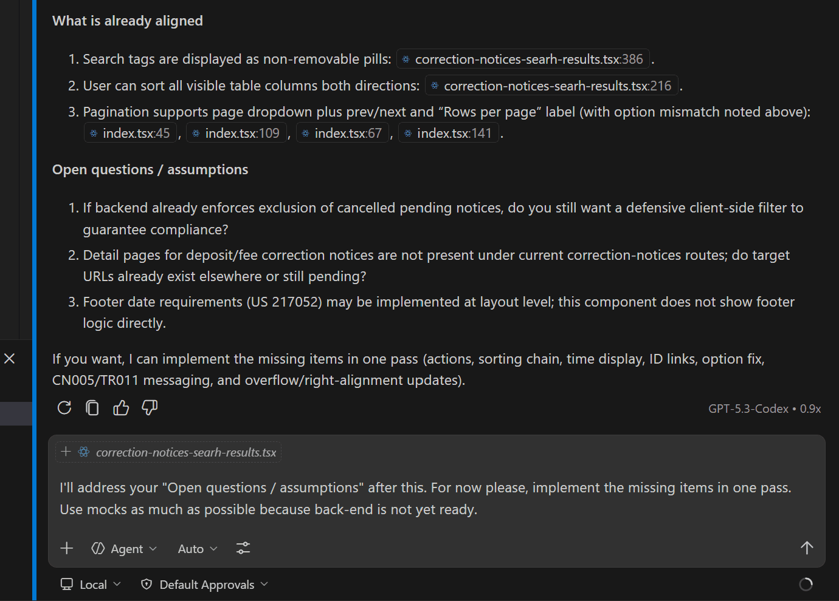The image size is (839, 601).
Task: Retry the response with refresh icon
Action: [64, 408]
